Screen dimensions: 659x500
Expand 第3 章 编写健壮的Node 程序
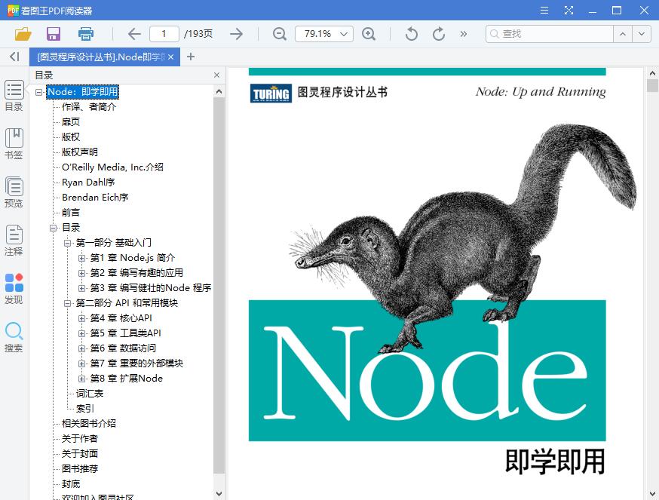[81, 289]
